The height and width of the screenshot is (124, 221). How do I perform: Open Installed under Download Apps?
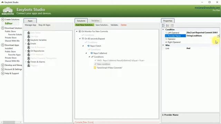9,48
